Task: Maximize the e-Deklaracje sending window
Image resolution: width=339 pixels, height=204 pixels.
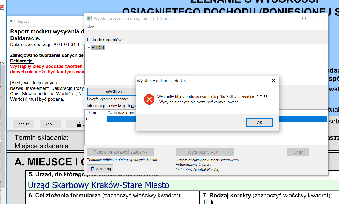Action: [304, 18]
